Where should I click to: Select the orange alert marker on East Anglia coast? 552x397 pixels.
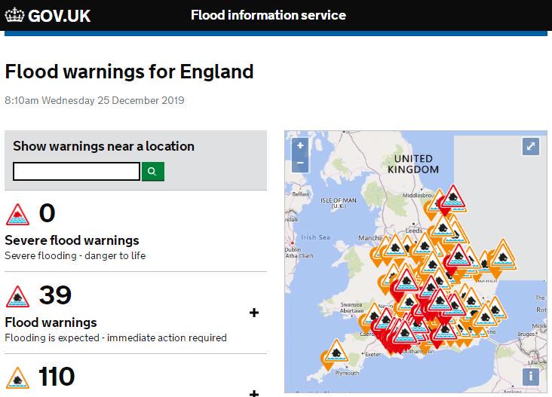(x=503, y=254)
